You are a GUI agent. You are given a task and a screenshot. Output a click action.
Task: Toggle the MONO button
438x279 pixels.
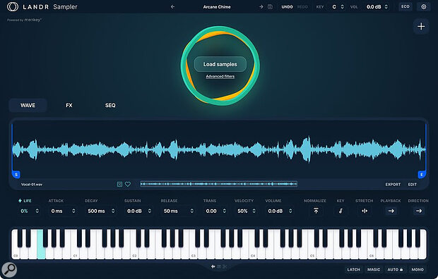click(418, 270)
